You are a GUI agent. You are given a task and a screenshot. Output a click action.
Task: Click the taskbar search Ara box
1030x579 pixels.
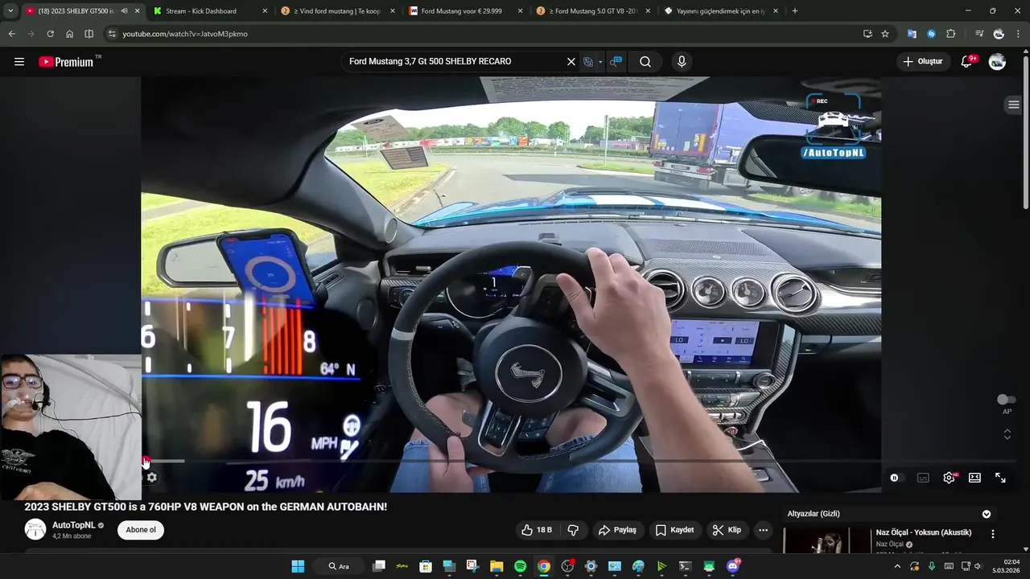click(x=338, y=566)
